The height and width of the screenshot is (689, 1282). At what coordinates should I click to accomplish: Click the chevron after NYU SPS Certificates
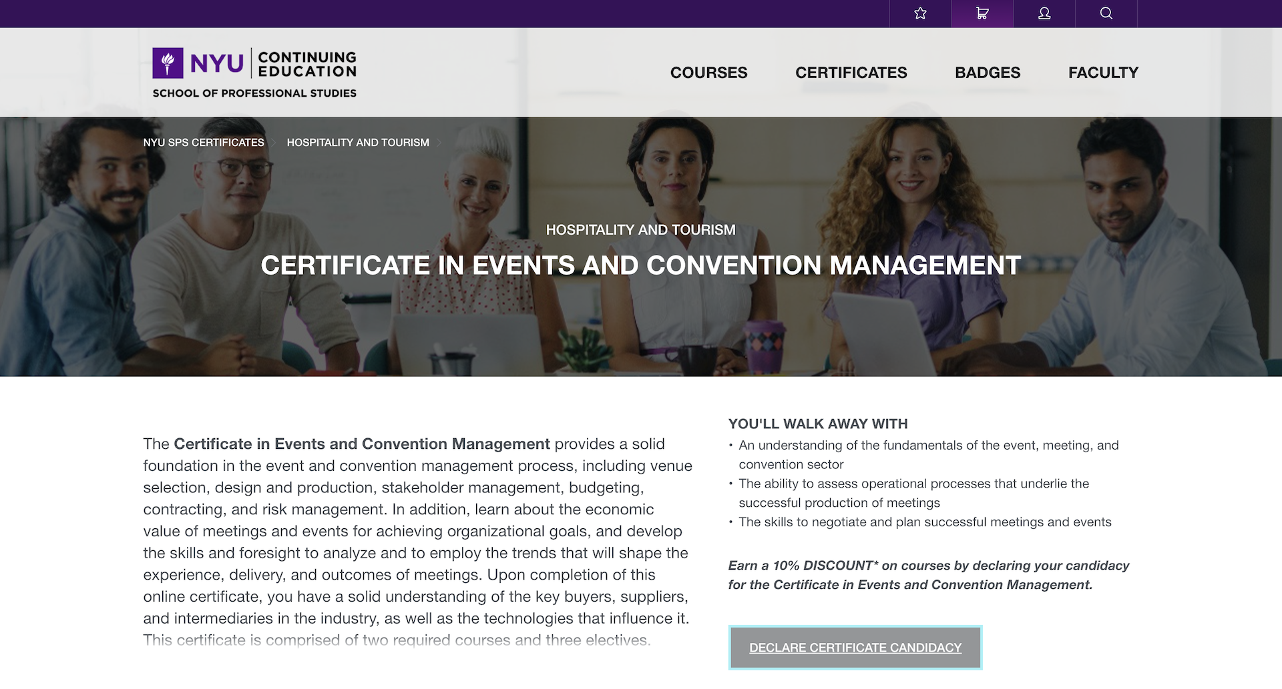click(274, 143)
